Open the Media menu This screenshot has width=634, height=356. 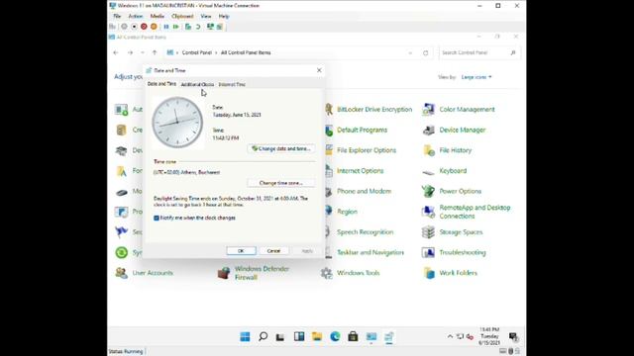(x=158, y=16)
